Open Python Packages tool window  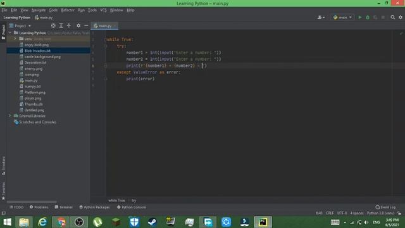pyautogui.click(x=94, y=207)
